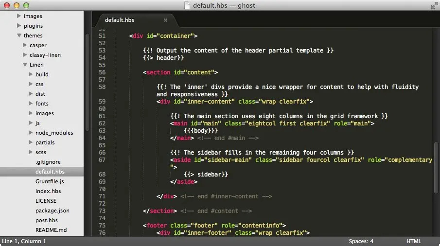Open package.json from the sidebar
The width and height of the screenshot is (440, 246).
52,211
